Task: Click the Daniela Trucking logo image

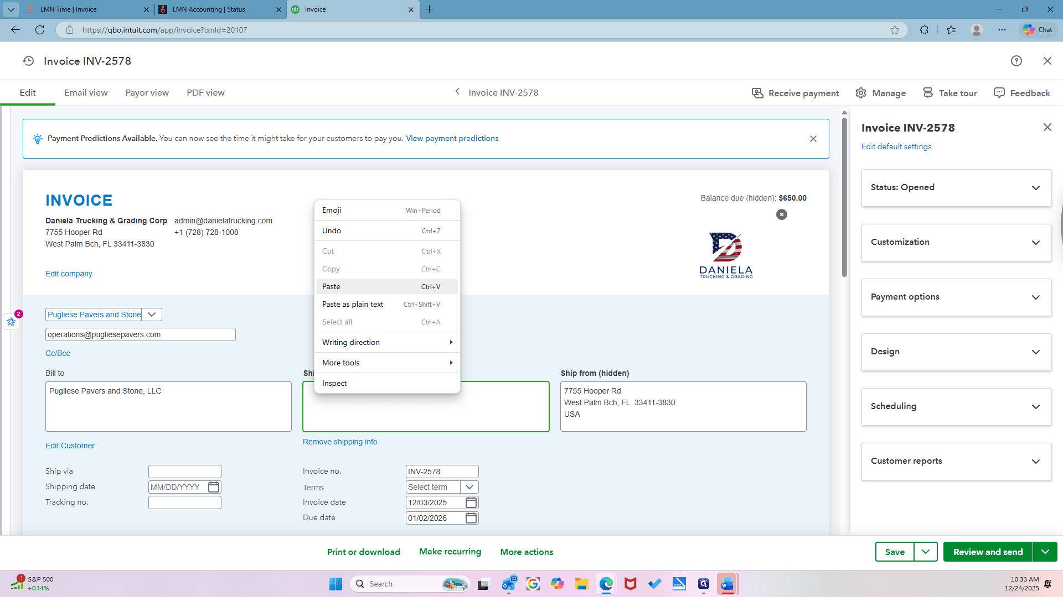Action: click(x=726, y=255)
